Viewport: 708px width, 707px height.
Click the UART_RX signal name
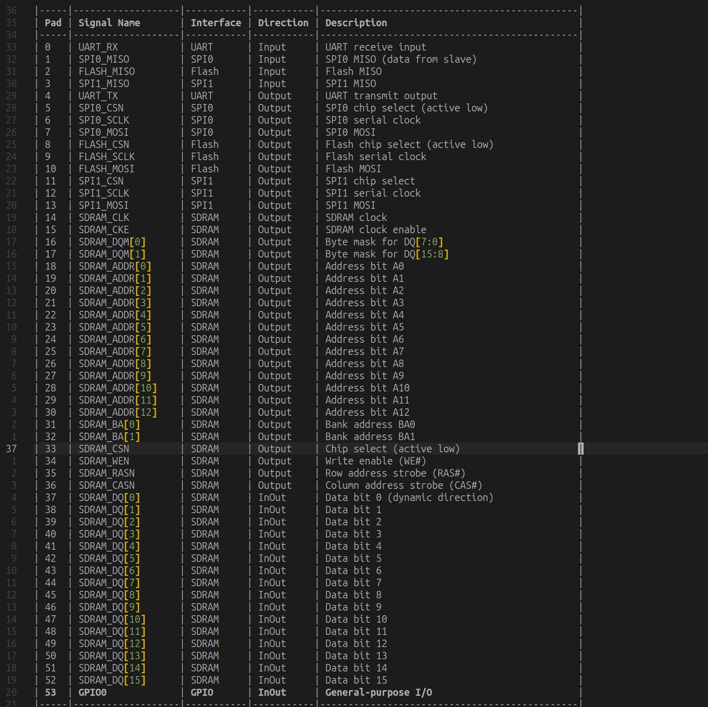click(98, 47)
